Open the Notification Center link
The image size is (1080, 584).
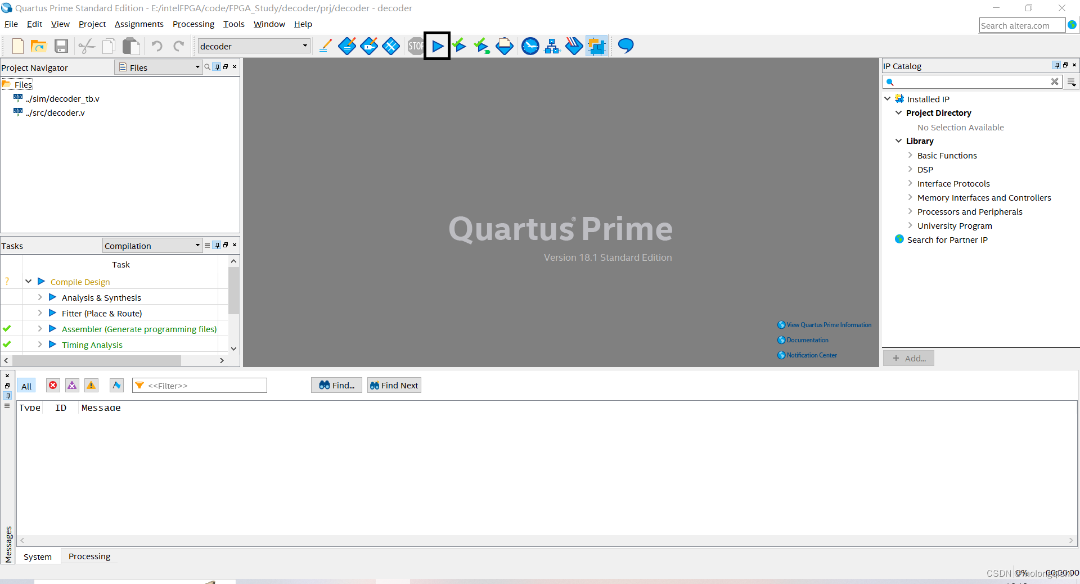(x=807, y=355)
